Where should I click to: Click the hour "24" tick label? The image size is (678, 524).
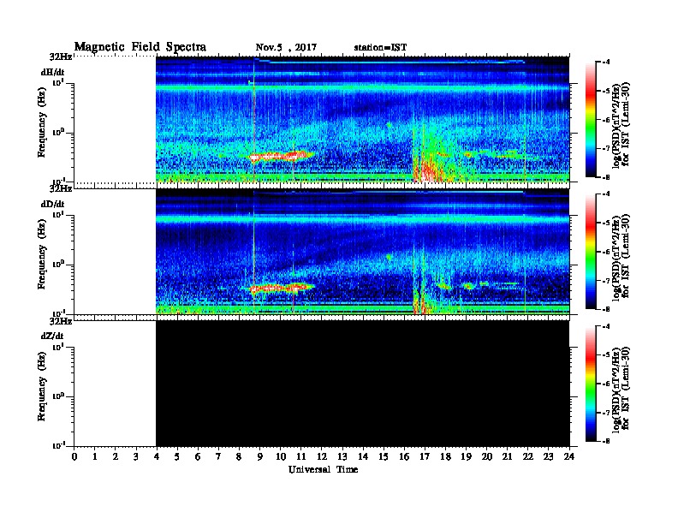[x=569, y=456]
